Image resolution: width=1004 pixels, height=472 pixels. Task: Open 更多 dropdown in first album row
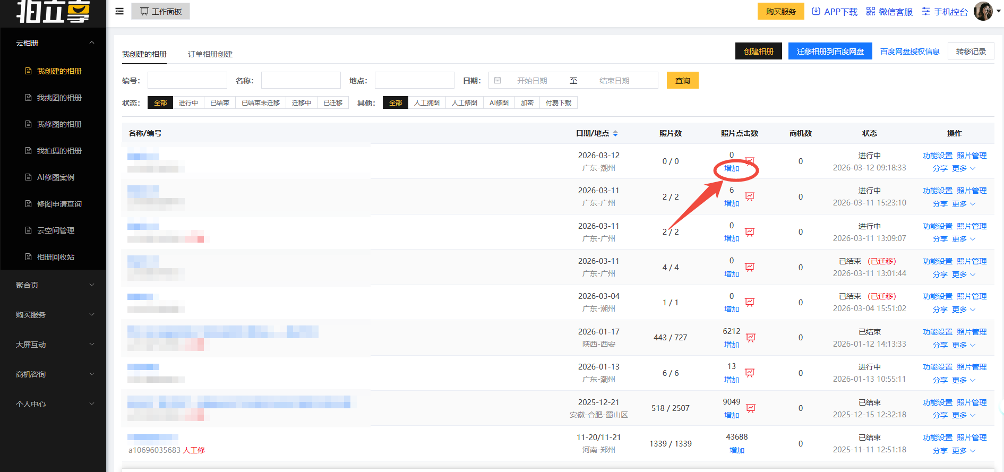coord(963,168)
